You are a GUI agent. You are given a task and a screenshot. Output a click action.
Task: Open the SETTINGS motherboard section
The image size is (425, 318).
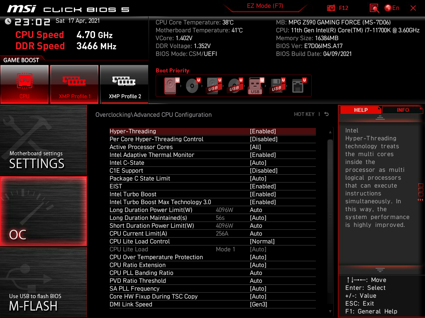43,140
